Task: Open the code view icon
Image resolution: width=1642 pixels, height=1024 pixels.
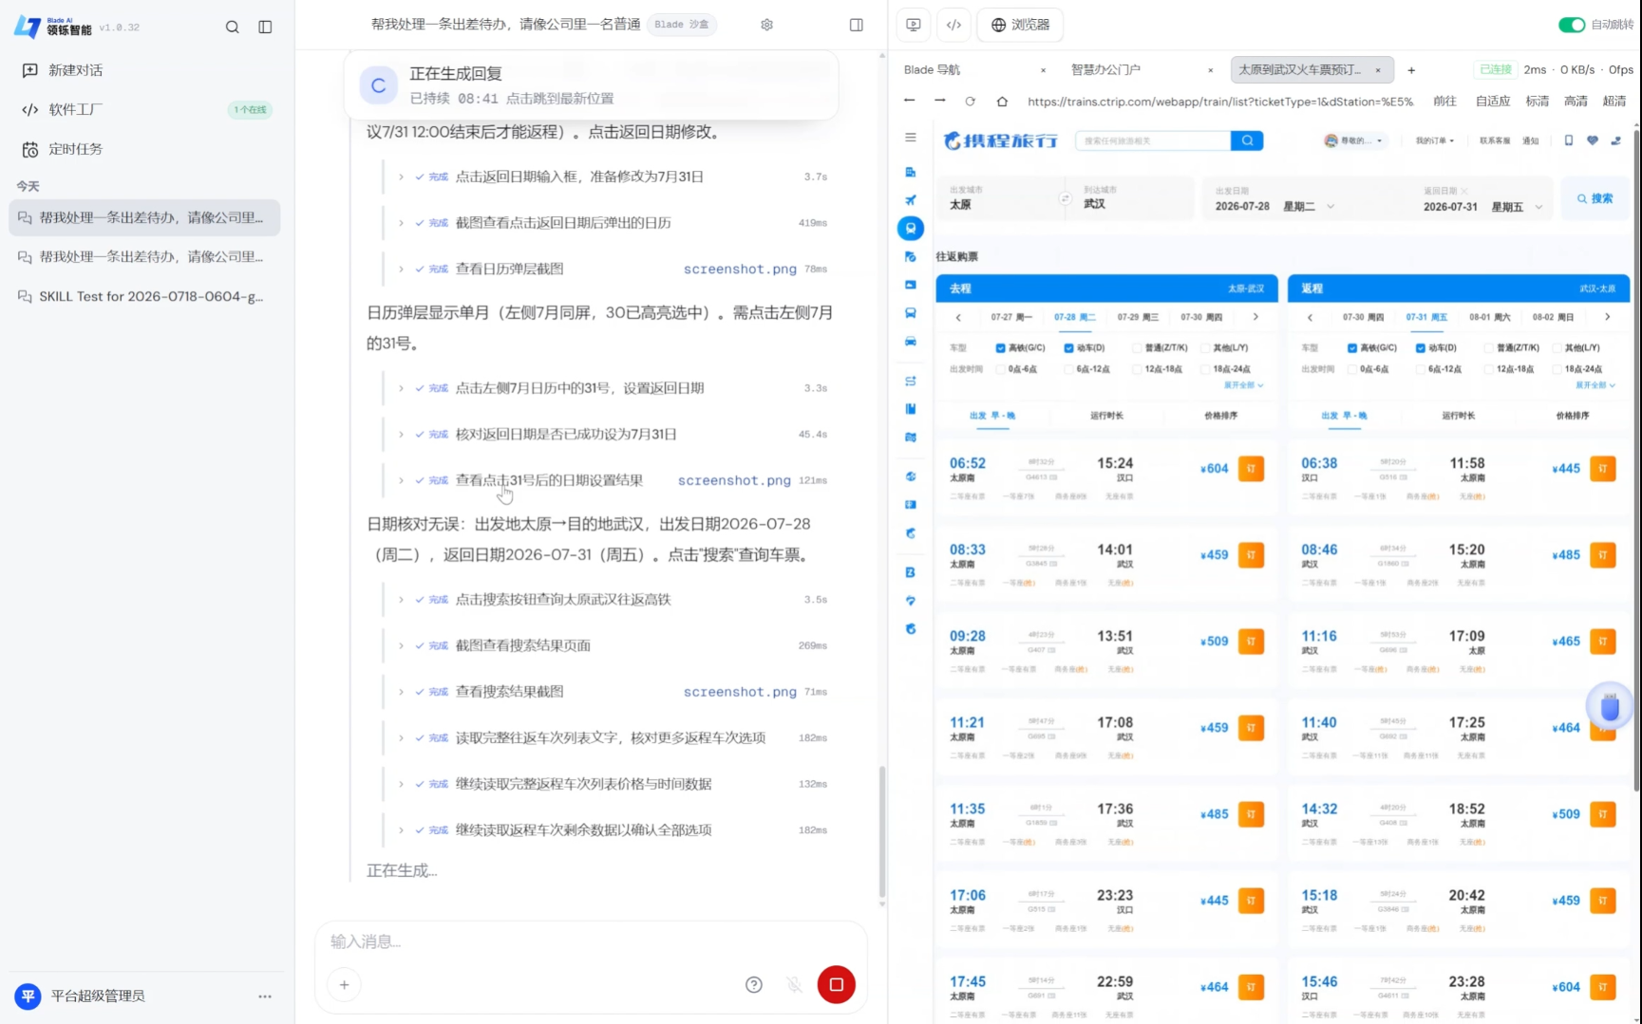Action: point(953,25)
